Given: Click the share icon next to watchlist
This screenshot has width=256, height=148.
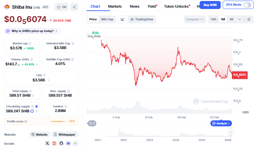Looking at the screenshot, I should pyautogui.click(x=74, y=7).
